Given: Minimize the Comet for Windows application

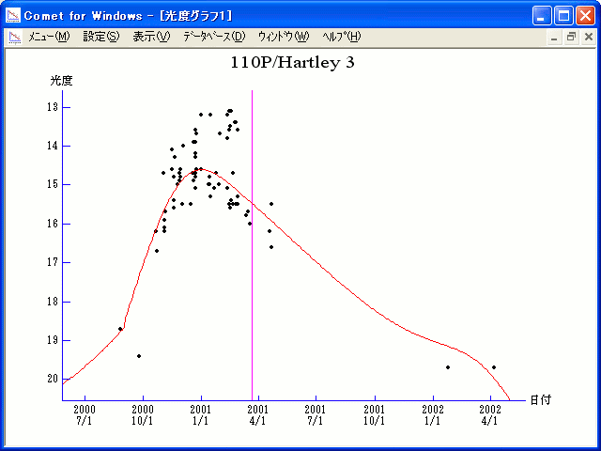Looking at the screenshot, I should (x=543, y=16).
